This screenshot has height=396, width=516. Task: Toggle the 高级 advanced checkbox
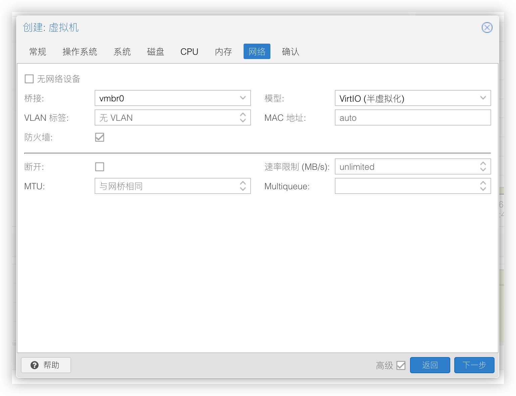point(401,365)
